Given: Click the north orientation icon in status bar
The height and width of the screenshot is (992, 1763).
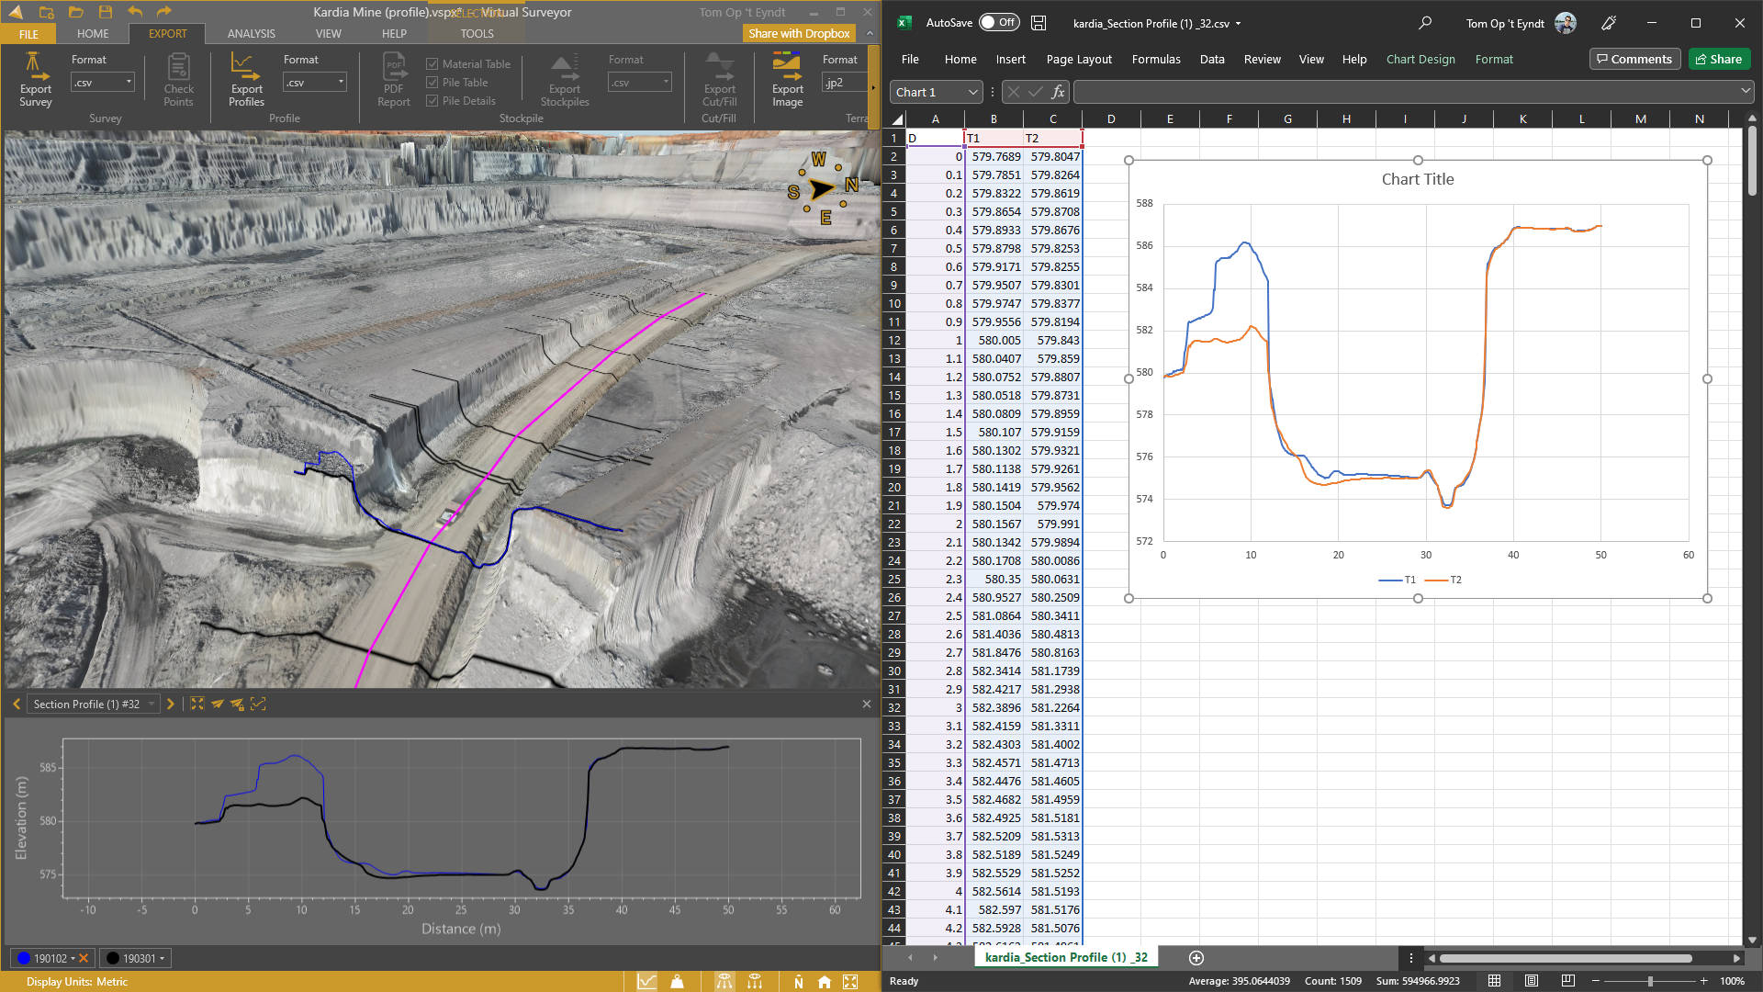Looking at the screenshot, I should click(798, 982).
